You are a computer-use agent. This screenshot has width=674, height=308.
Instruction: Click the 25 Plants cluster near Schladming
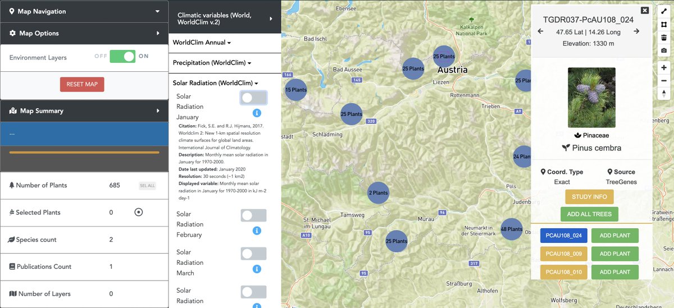[x=351, y=114]
